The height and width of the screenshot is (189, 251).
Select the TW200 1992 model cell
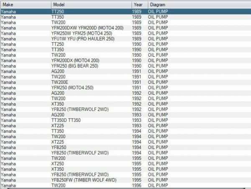pyautogui.click(x=59, y=98)
